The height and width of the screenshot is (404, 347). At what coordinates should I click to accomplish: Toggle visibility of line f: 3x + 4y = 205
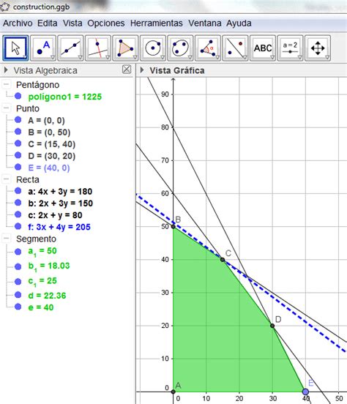click(18, 226)
